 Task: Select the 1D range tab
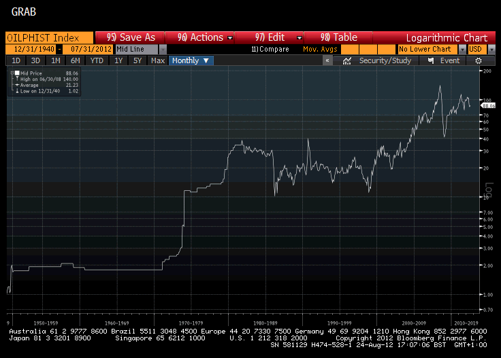(16, 60)
